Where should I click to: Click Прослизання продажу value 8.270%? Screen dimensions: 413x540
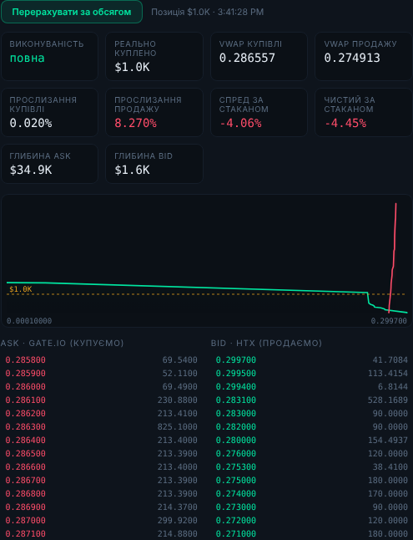(x=135, y=123)
